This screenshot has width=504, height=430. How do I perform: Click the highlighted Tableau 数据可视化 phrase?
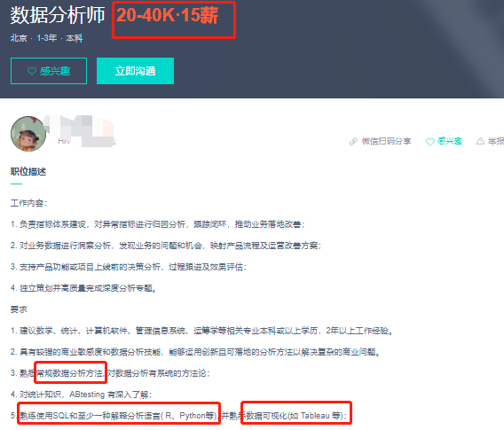(x=295, y=416)
